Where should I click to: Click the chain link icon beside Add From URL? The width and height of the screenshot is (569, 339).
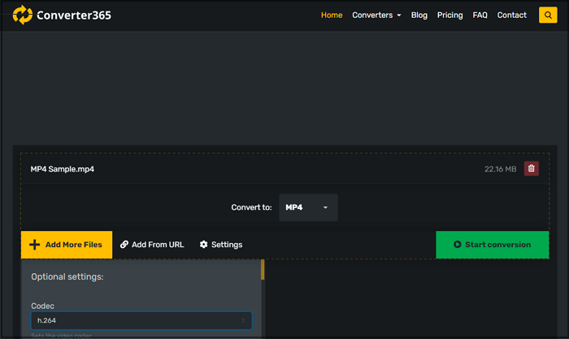[124, 245]
